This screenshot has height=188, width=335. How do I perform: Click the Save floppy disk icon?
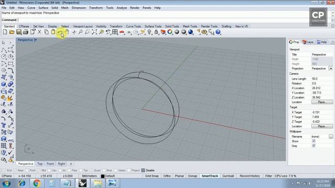[19, 32]
